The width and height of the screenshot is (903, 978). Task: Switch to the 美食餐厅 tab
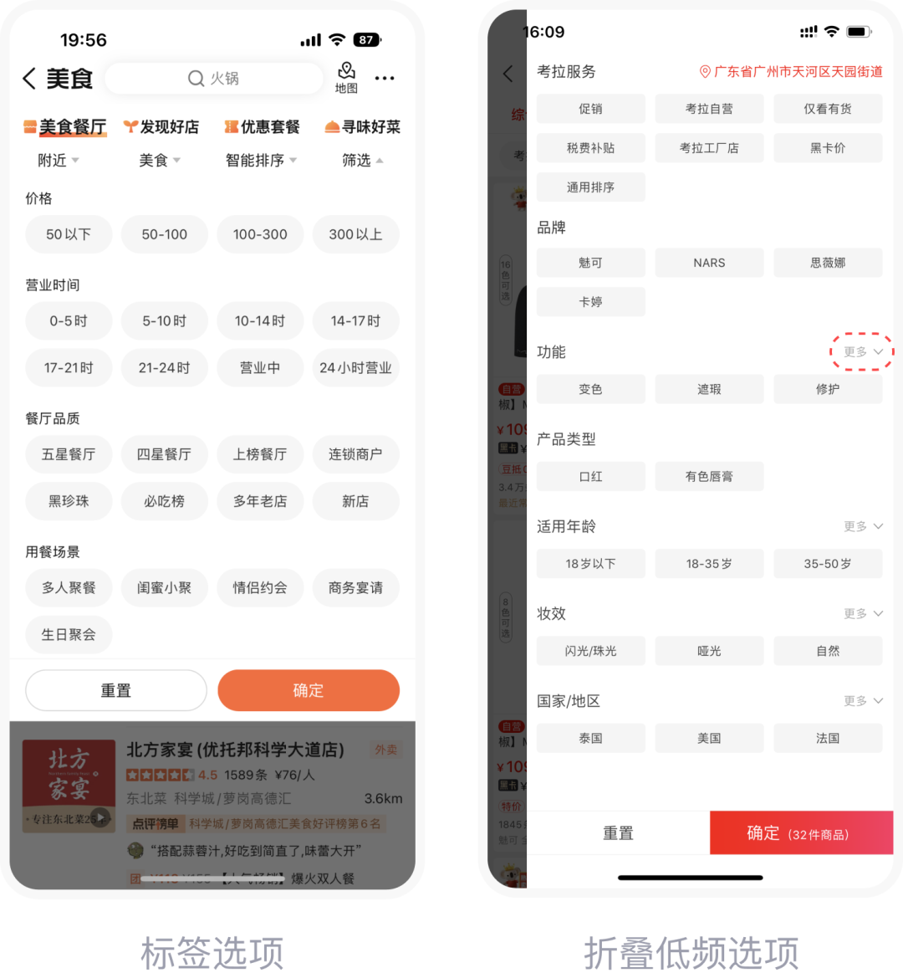[65, 126]
